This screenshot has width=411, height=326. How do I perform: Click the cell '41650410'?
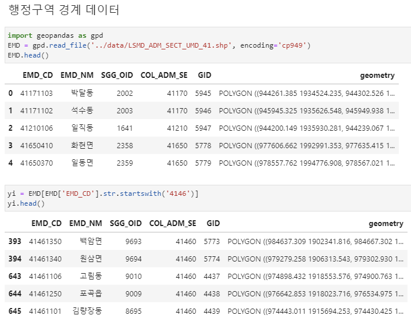(x=37, y=145)
